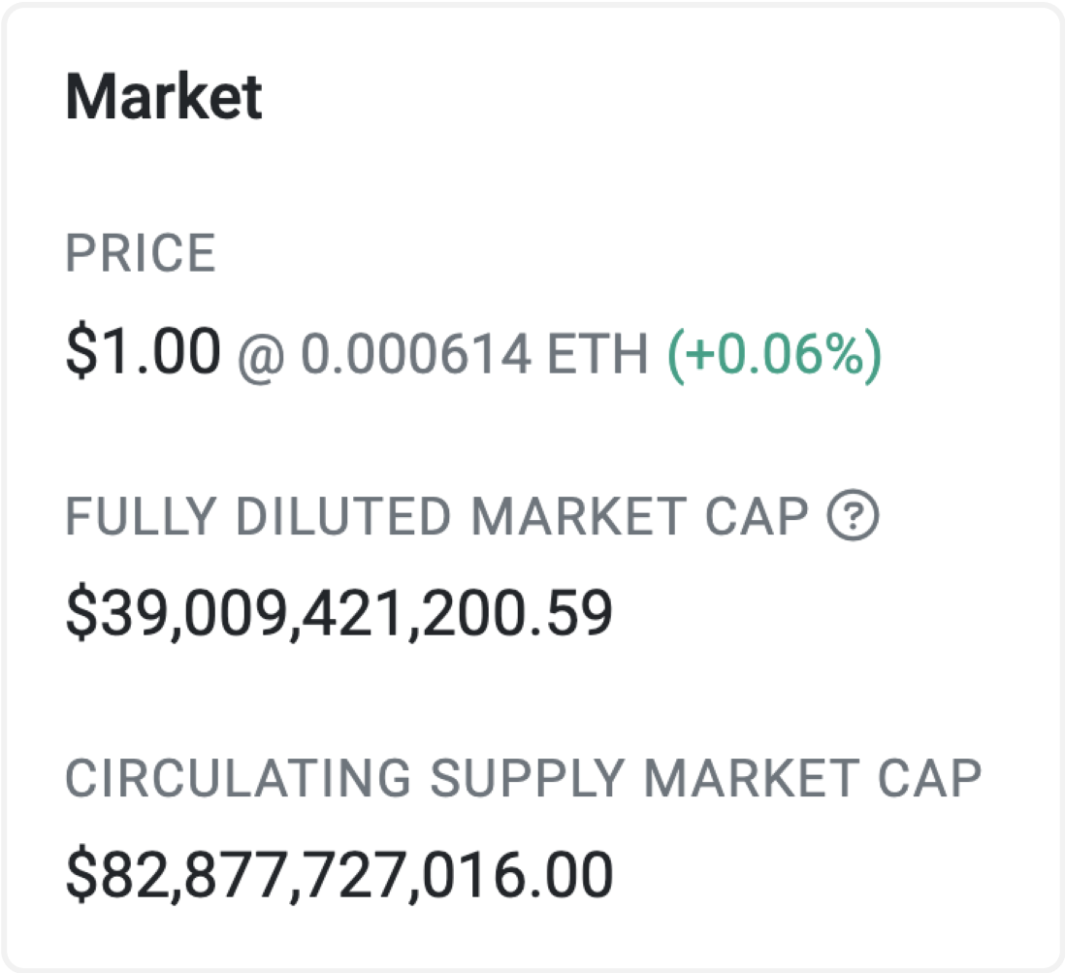The height and width of the screenshot is (973, 1065).
Task: Select the $39,009,421,200.59 value
Action: [x=339, y=613]
